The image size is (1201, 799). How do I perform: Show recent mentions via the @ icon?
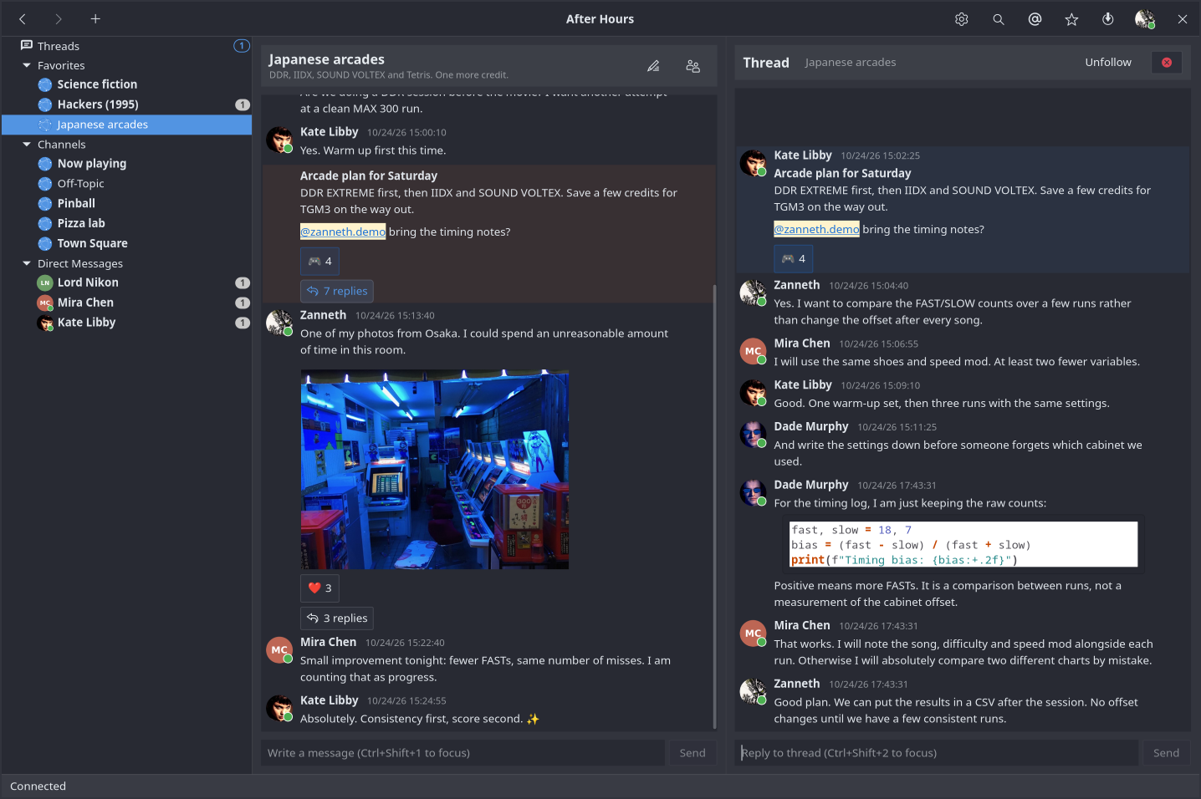[1035, 19]
